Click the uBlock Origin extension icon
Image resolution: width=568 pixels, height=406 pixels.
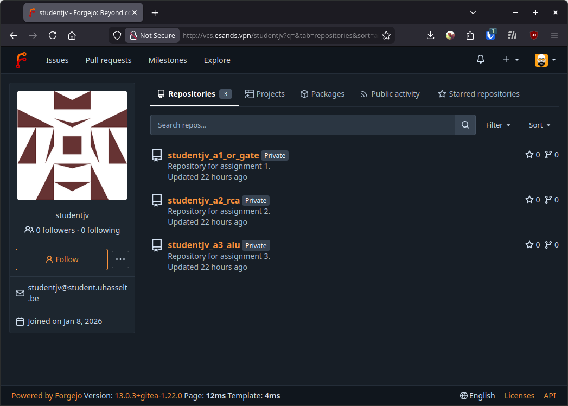tap(534, 35)
